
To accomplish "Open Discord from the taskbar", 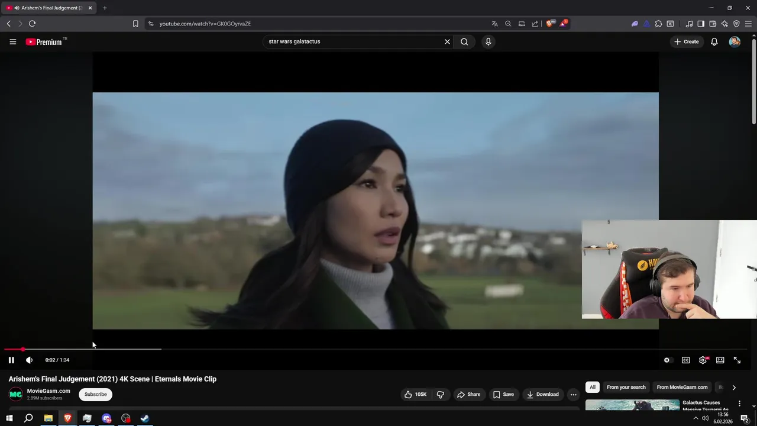I will pyautogui.click(x=106, y=418).
